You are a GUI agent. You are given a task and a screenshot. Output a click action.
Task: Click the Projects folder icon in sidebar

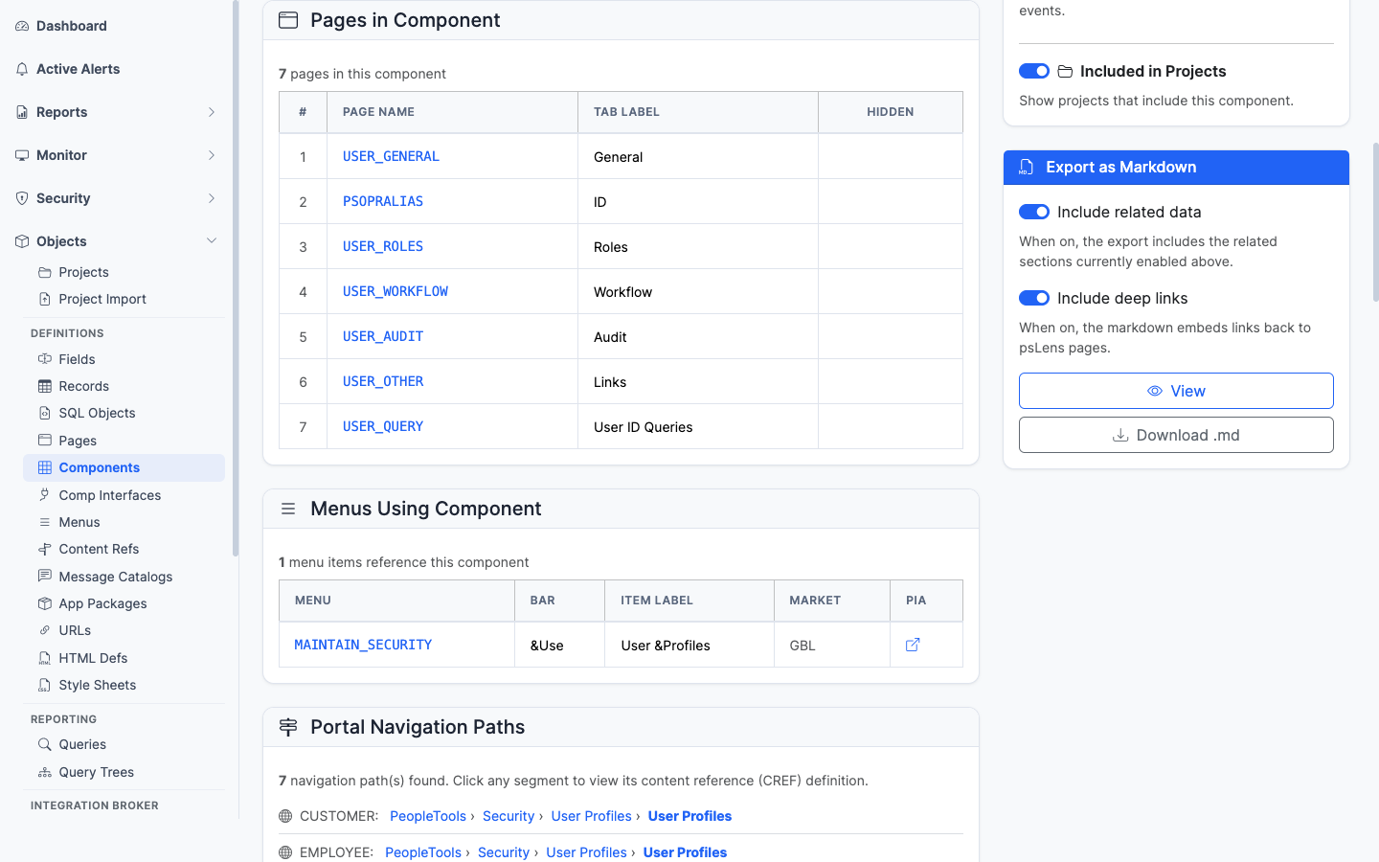45,272
